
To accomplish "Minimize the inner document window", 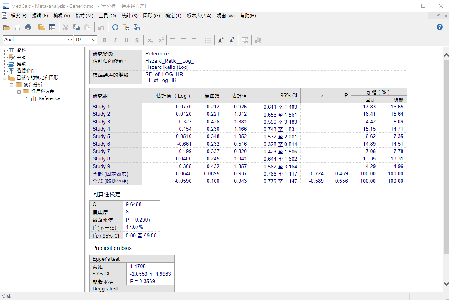I will pos(431,16).
